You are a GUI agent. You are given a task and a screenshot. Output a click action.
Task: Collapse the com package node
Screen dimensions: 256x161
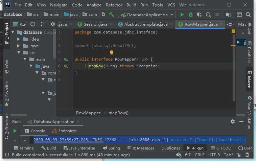(x=37, y=73)
